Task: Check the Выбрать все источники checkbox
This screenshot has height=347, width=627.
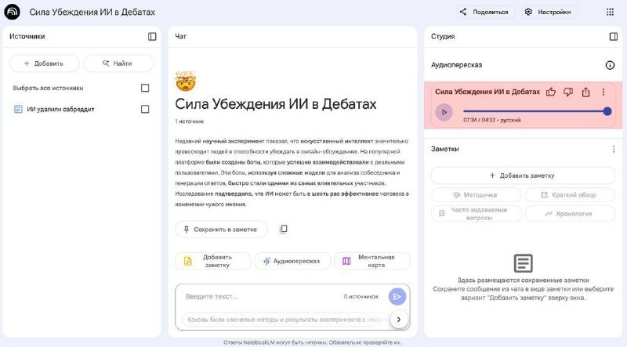Action: click(145, 88)
